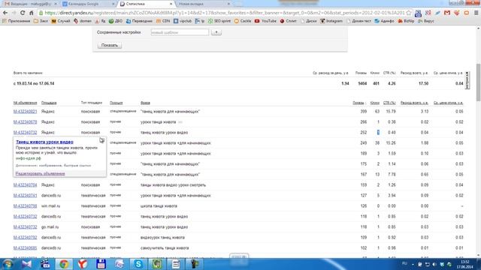481x270 pixels.
Task: Open the Instagram bookmark
Action: (331, 21)
